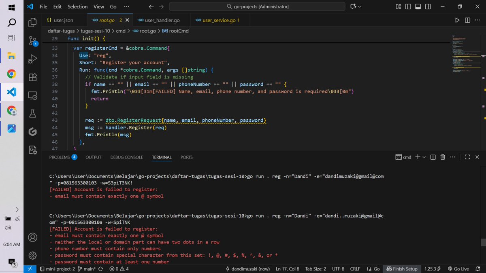Close the terminal panel
486x273 pixels.
click(x=477, y=157)
